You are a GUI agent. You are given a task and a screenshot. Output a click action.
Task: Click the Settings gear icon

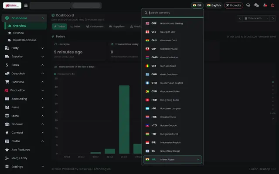tap(7, 167)
